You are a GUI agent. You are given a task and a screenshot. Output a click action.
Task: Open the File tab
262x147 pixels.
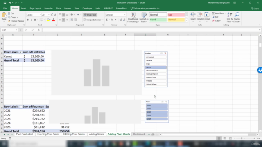click(x=5, y=8)
